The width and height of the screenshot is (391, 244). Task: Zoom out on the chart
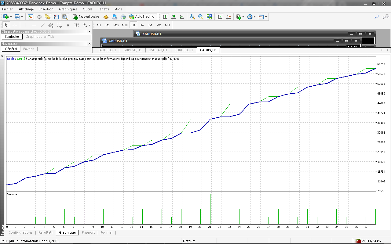click(201, 17)
